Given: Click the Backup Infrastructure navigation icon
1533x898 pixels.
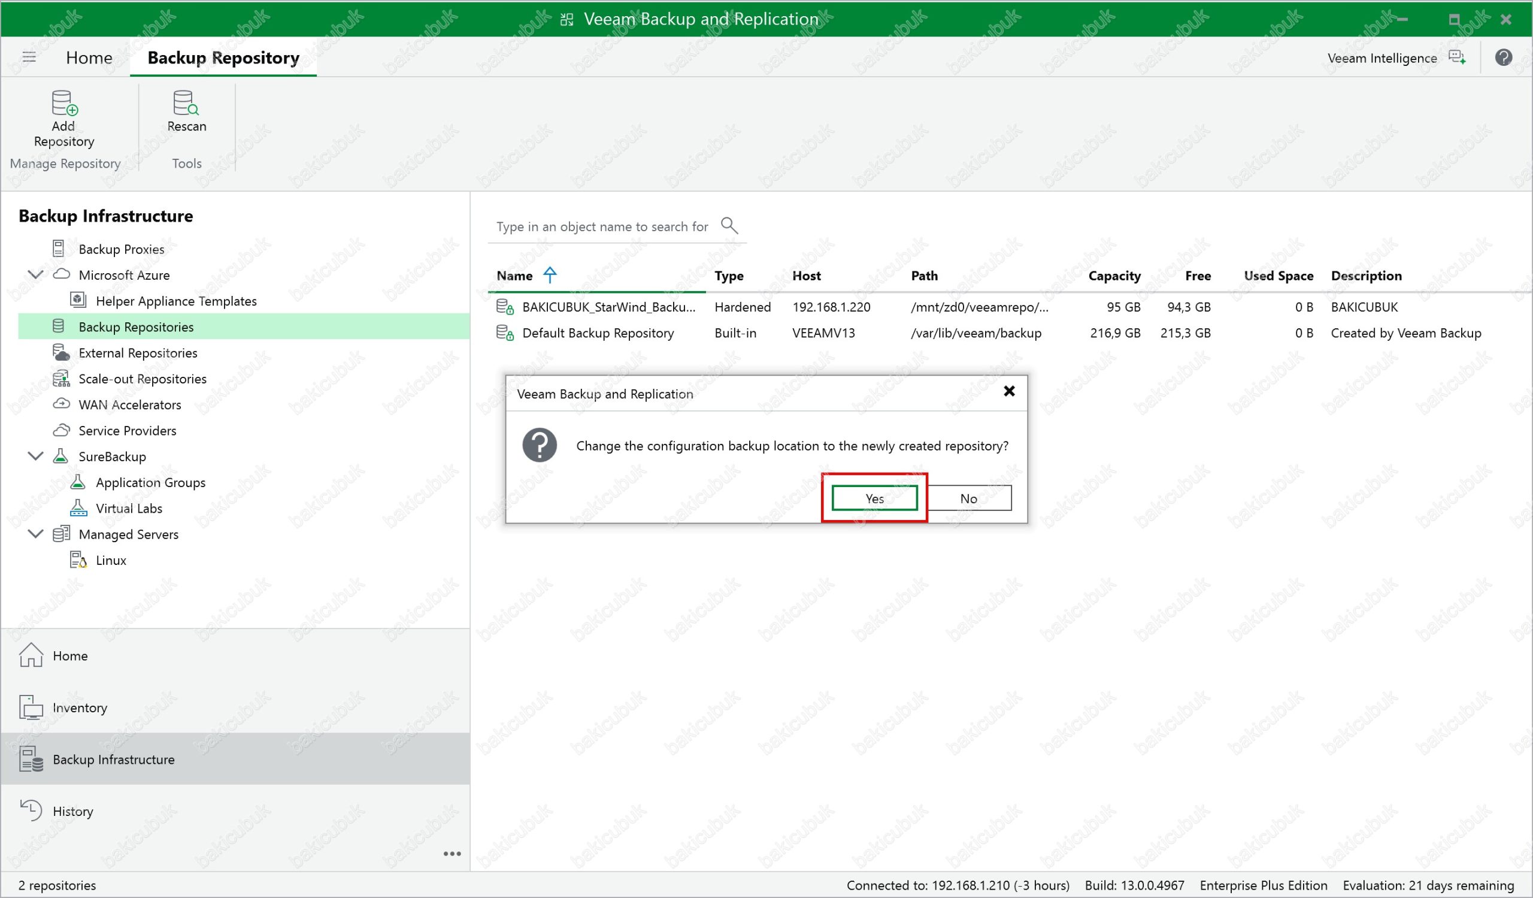Looking at the screenshot, I should tap(31, 758).
